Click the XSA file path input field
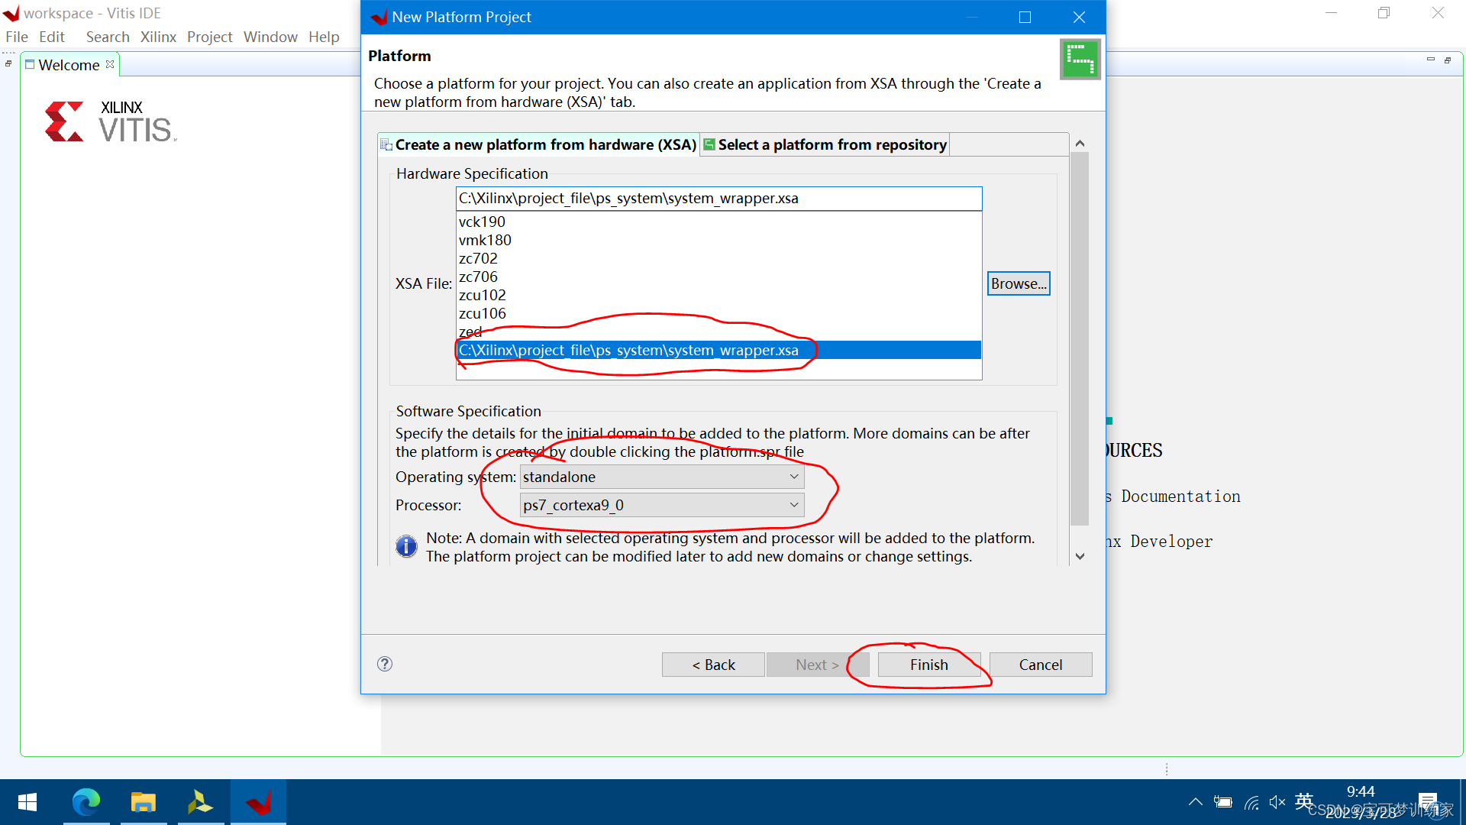 pos(718,199)
